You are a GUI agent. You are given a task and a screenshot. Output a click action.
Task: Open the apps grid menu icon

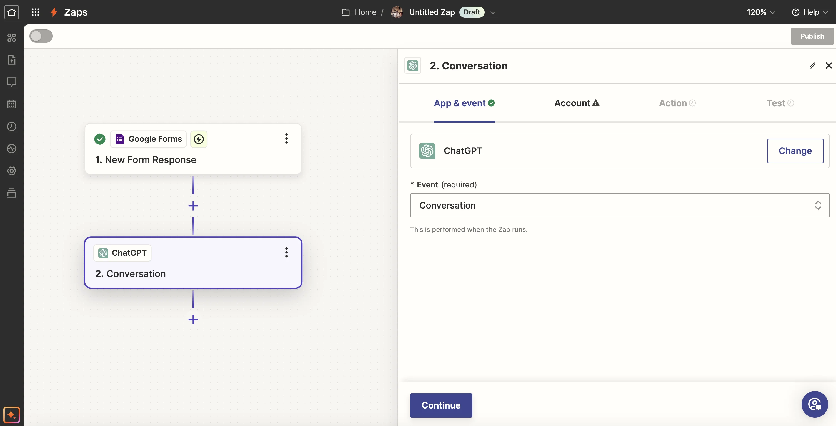(x=35, y=12)
